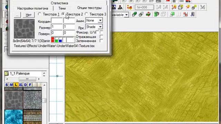Click the ring with yellow star icon
This screenshot has height=124, width=221.
[x=194, y=7]
